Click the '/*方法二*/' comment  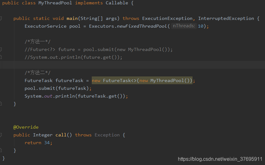38,73
